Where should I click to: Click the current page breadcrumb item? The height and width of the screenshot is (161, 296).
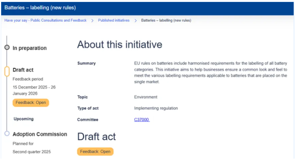(x=166, y=21)
